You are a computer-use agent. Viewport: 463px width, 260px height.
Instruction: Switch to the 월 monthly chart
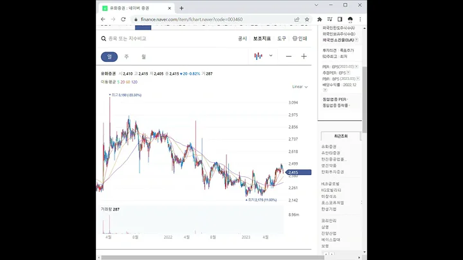point(143,57)
